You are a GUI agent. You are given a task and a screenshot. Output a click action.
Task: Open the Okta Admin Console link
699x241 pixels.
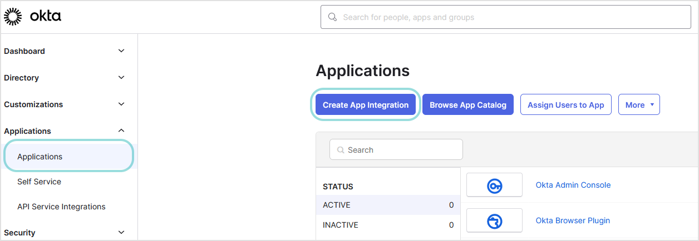[573, 185]
